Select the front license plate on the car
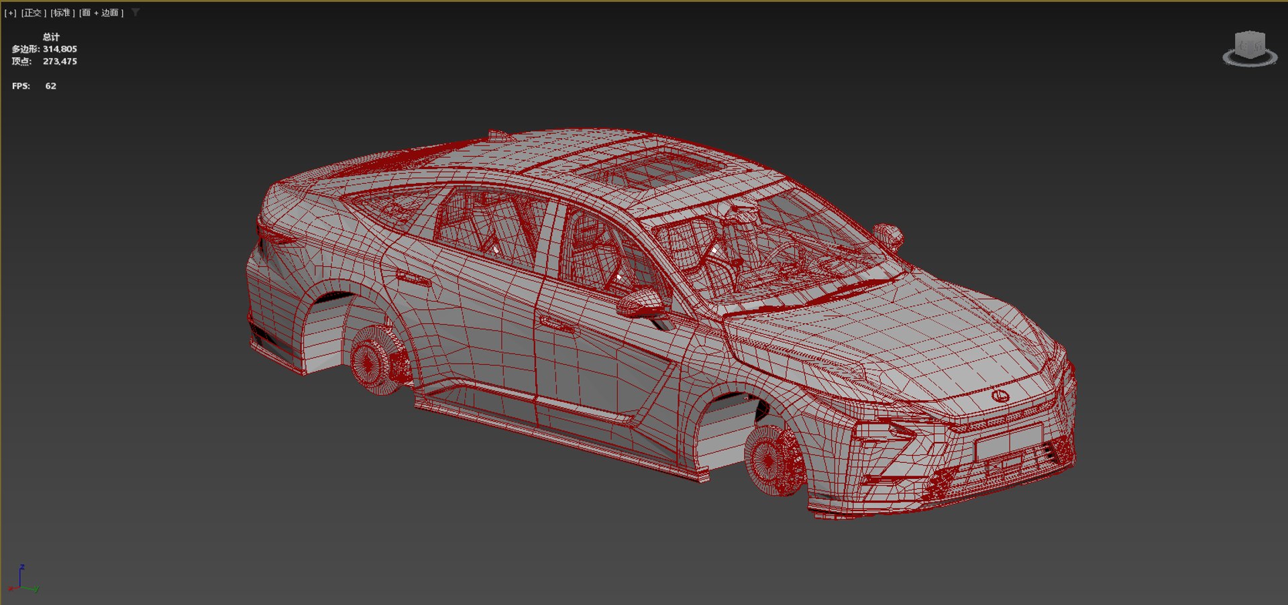The image size is (1288, 605). click(1008, 441)
